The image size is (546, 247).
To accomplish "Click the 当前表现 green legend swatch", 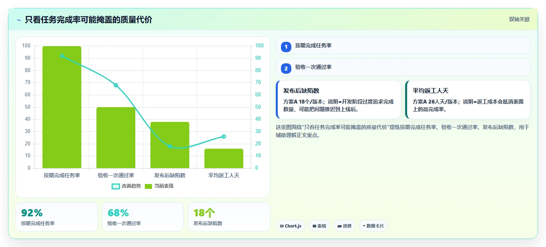I will 148,186.
